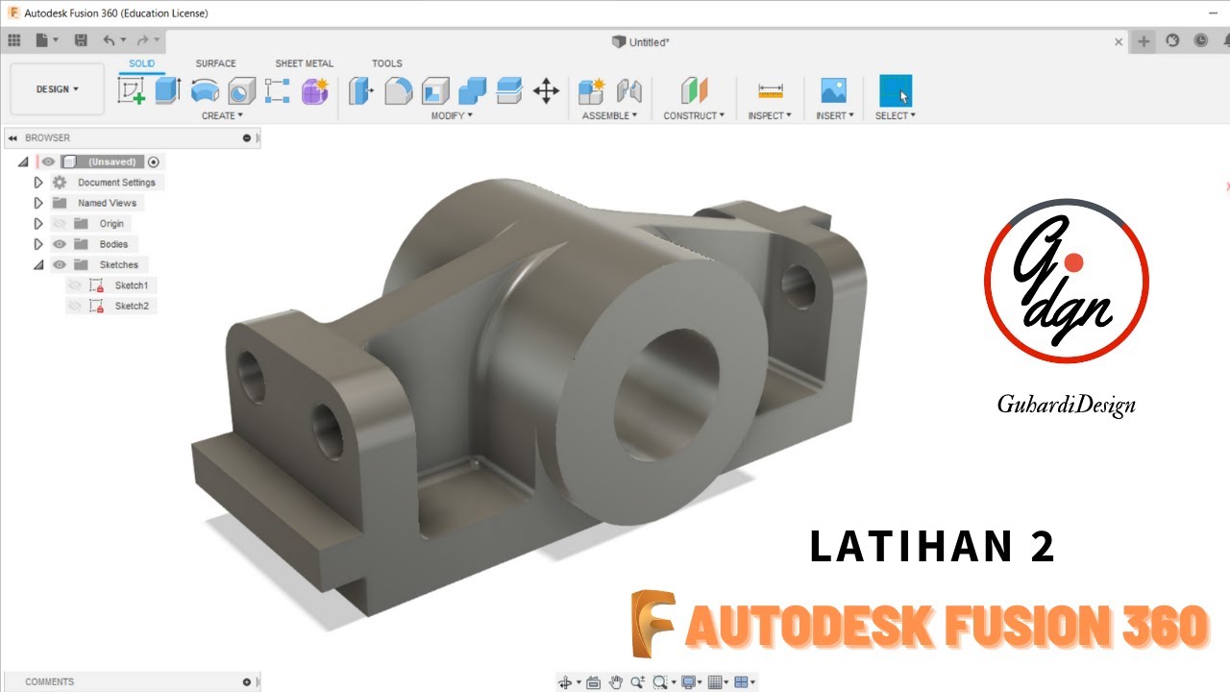Screen dimensions: 1230x692
Task: Open the Create Form tool
Action: point(315,91)
